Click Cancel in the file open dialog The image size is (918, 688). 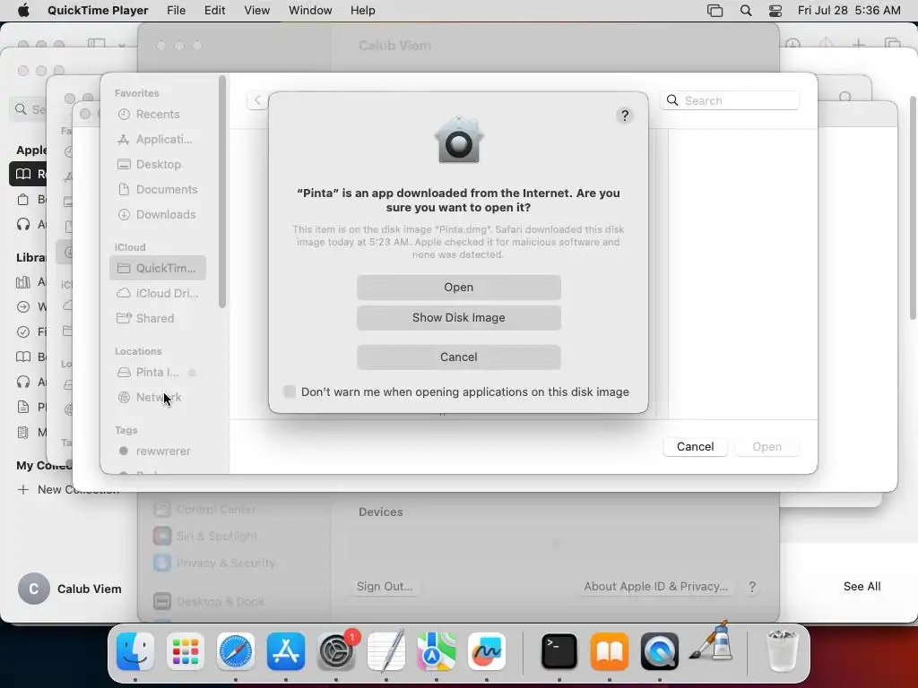[695, 446]
